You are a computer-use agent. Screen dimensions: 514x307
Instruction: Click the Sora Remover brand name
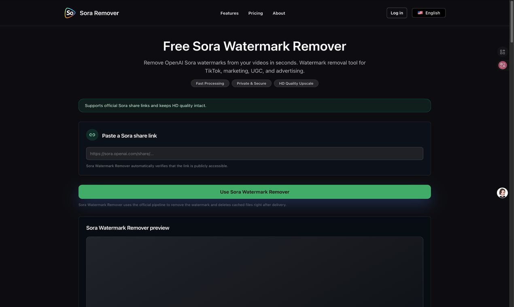pos(99,13)
